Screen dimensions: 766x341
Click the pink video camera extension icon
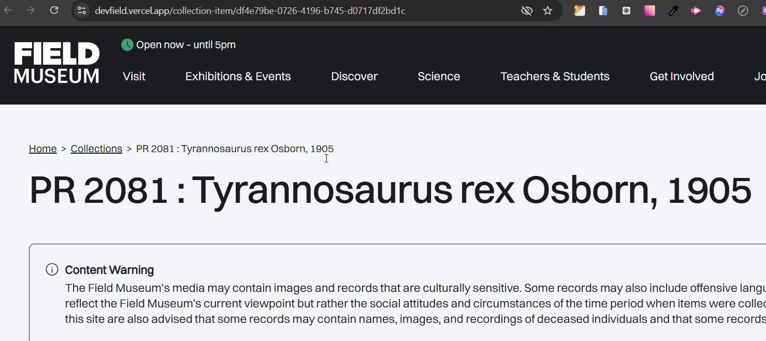pyautogui.click(x=696, y=10)
